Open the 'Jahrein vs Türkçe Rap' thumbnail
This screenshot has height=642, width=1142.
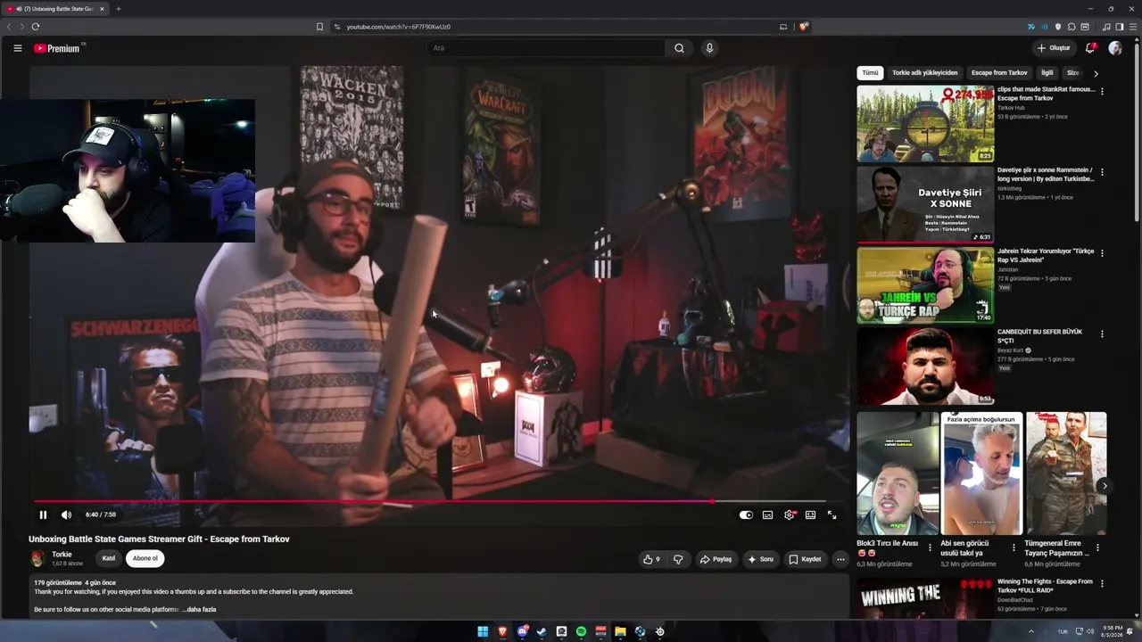pyautogui.click(x=925, y=285)
